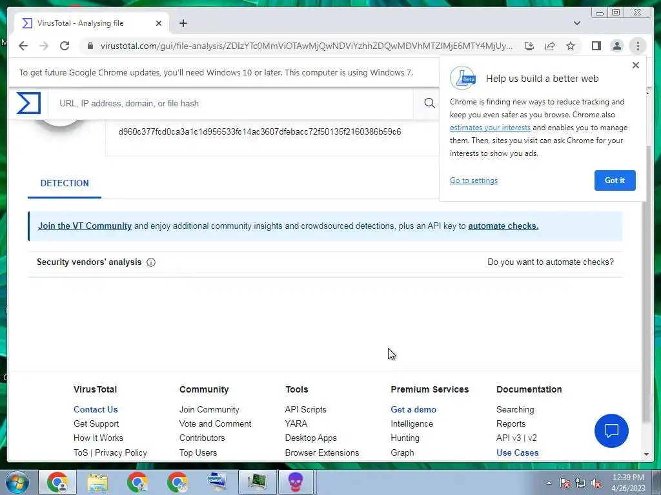Open the Top Users footer link
661x495 pixels.
pyautogui.click(x=198, y=452)
